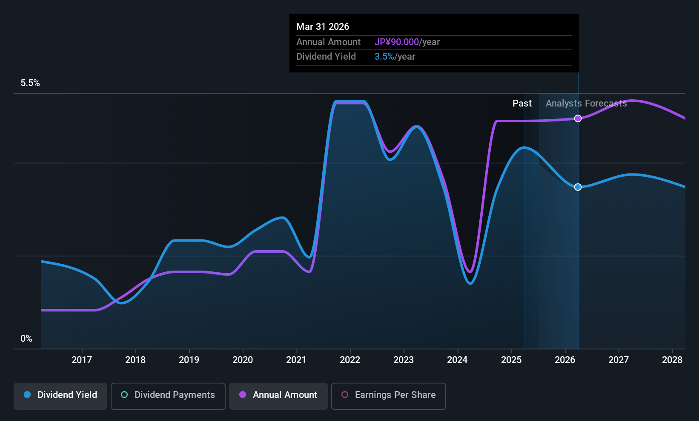Click the 5.5% y-axis label

(x=30, y=83)
